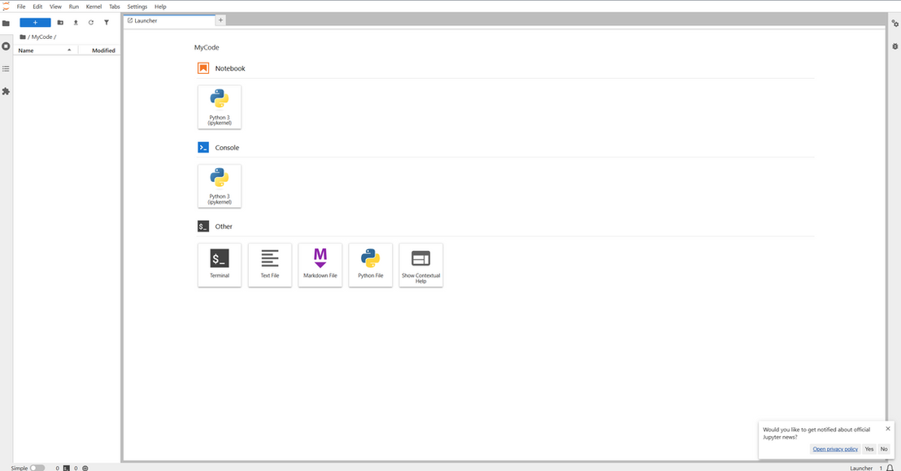Open the View menu
Image resolution: width=901 pixels, height=471 pixels.
tap(55, 6)
